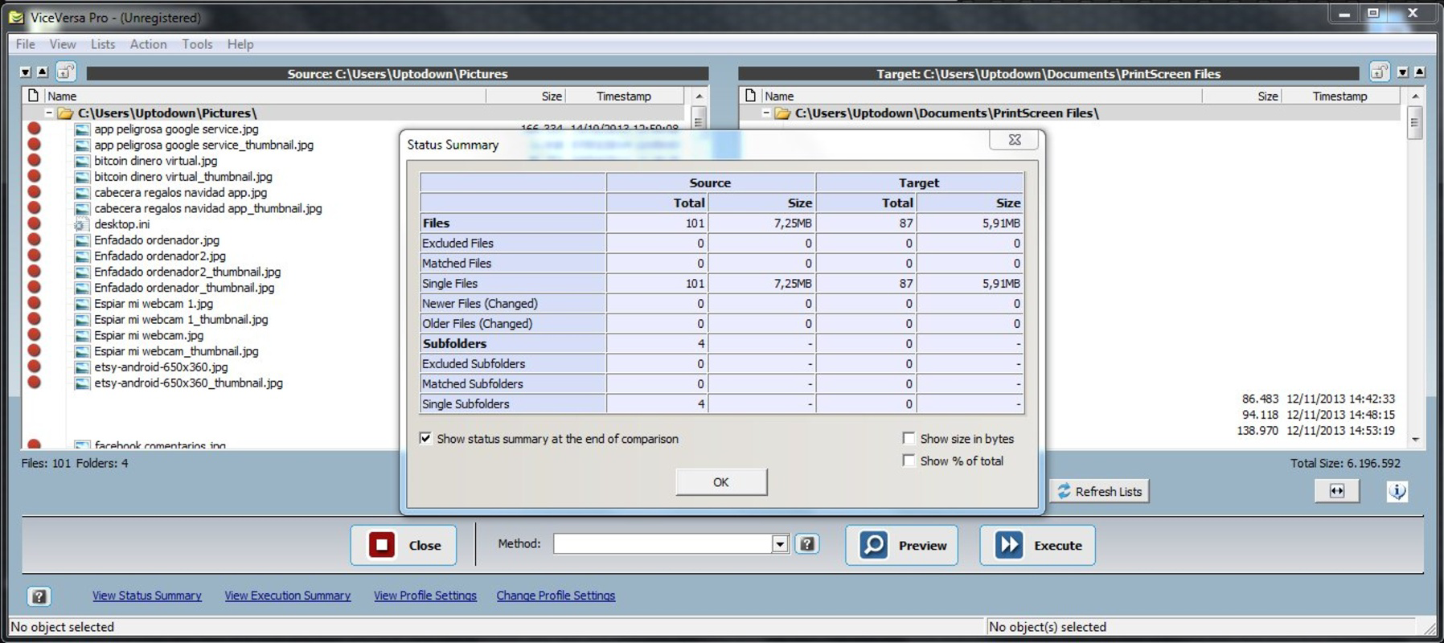Viewport: 1444px width, 643px height.
Task: Click the Refresh Lists button
Action: (x=1099, y=491)
